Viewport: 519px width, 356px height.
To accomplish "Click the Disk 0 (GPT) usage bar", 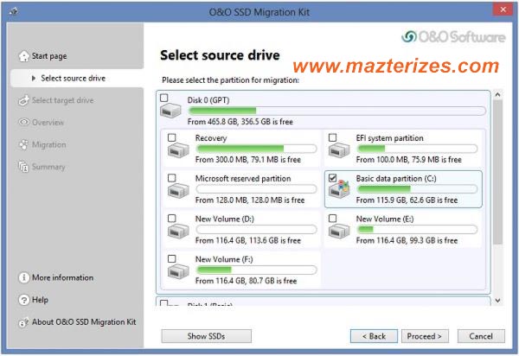I will click(x=336, y=111).
